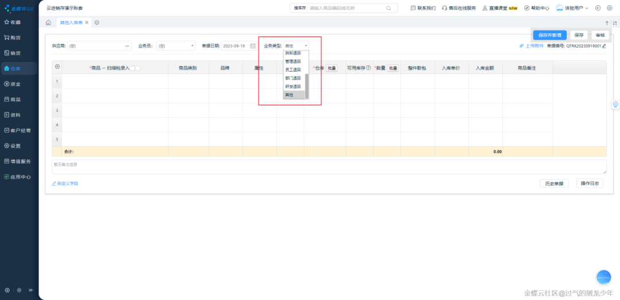This screenshot has width=620, height=300.
Task: Click the column settings gear in table header
Action: 57,67
